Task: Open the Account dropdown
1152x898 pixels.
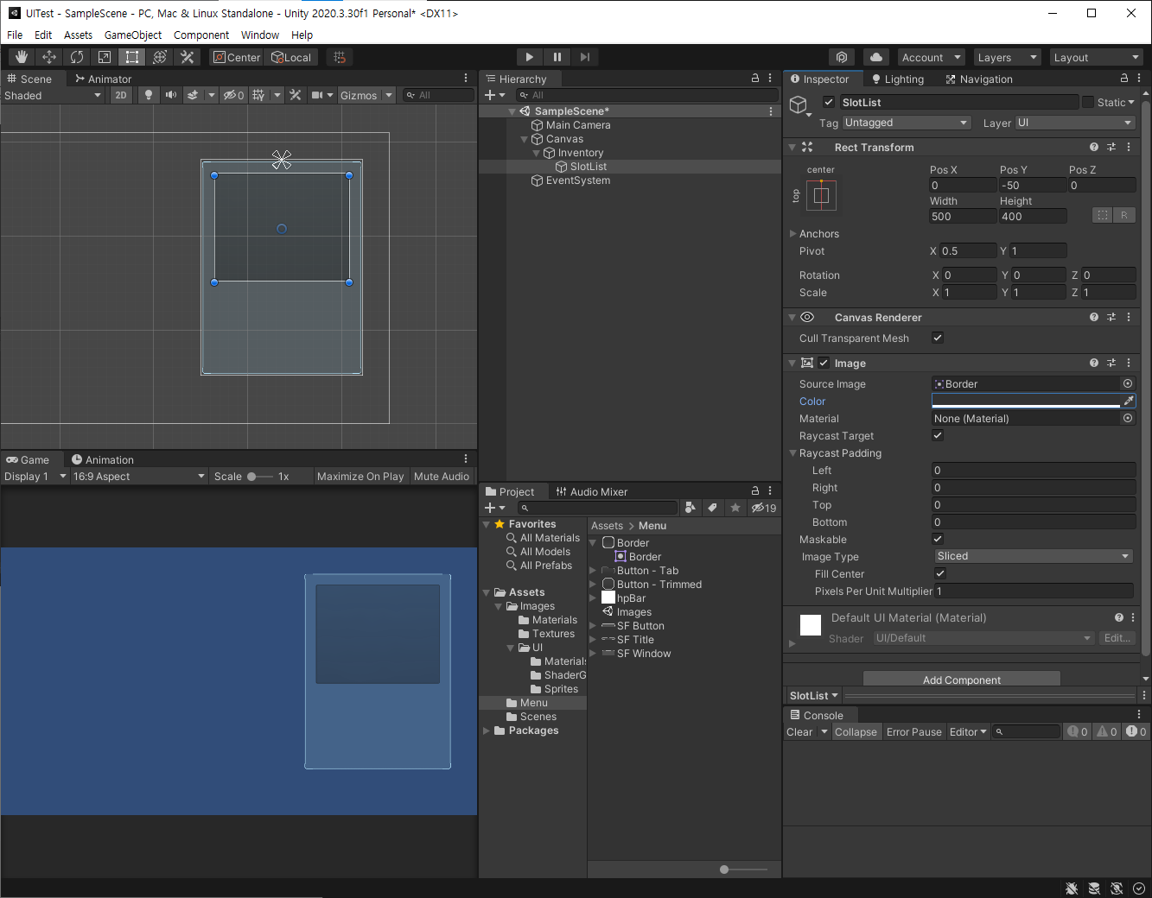Action: point(932,57)
